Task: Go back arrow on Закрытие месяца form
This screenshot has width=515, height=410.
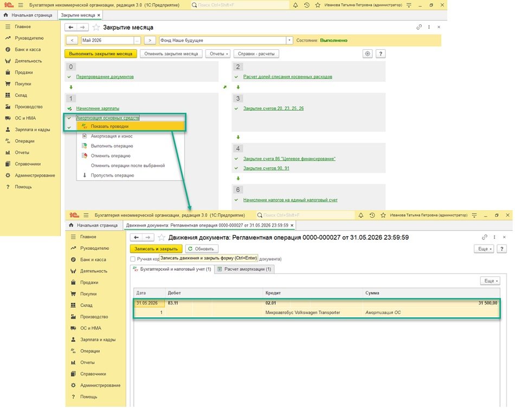Action: [71, 27]
